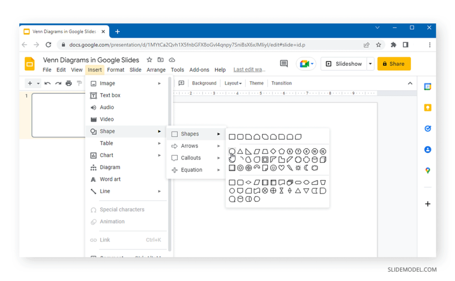This screenshot has height=281, width=455.
Task: Choose the flowchart Or crossed-circle shape
Action: [273, 191]
